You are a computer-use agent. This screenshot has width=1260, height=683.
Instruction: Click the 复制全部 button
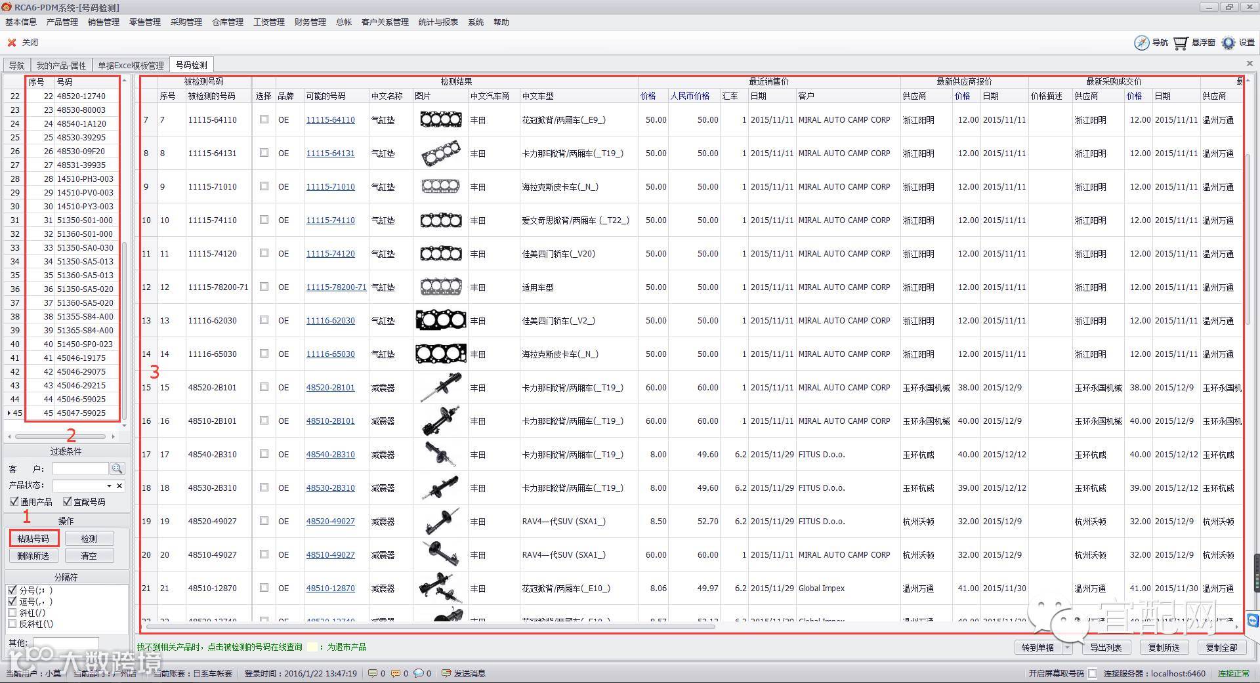click(x=1221, y=648)
